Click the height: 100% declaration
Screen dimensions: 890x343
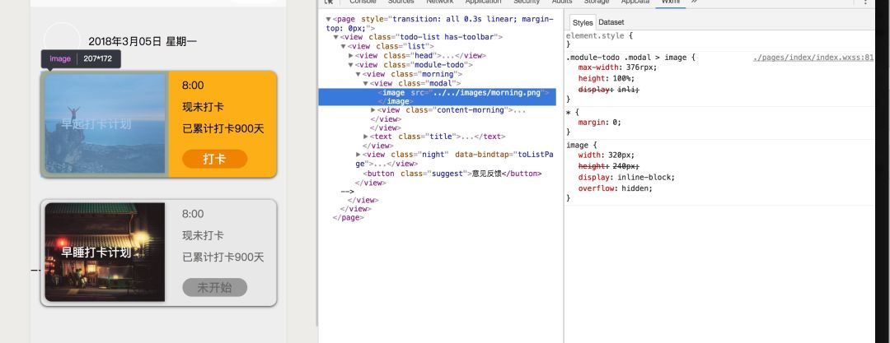607,78
